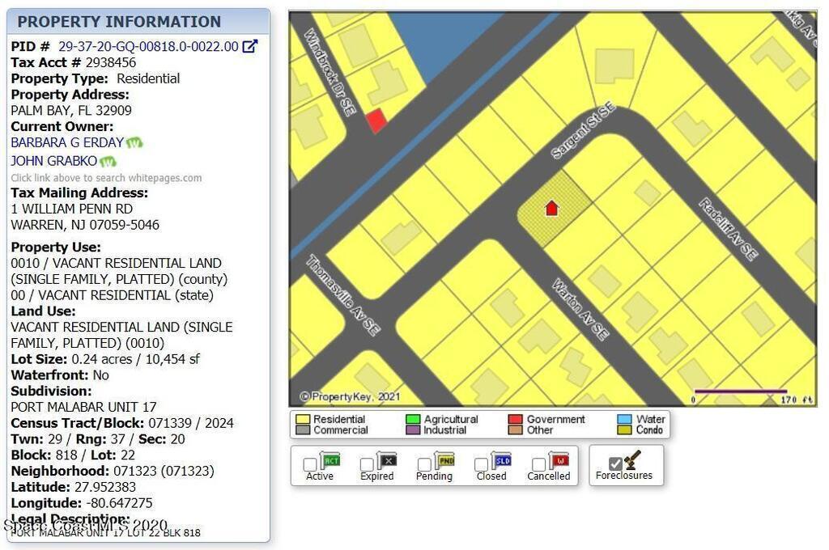Click the blue Closed SLD flag icon
The image size is (829, 550).
click(501, 461)
